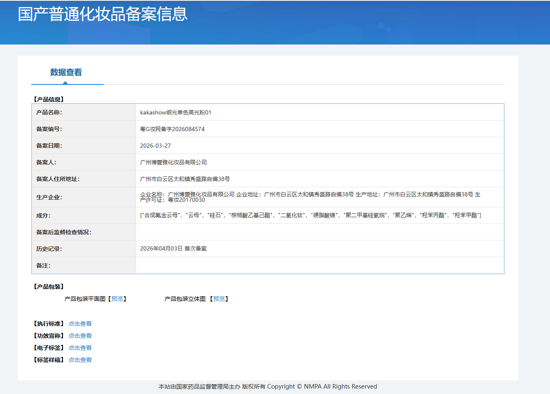The width and height of the screenshot is (550, 394).
Task: Select filer name 广州博萱雅化妆品有限公司
Action: [x=173, y=162]
